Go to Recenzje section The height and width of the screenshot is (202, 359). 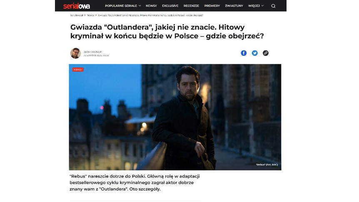192,6
